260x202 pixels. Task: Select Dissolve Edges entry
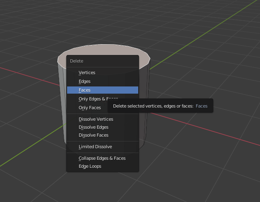click(x=103, y=127)
